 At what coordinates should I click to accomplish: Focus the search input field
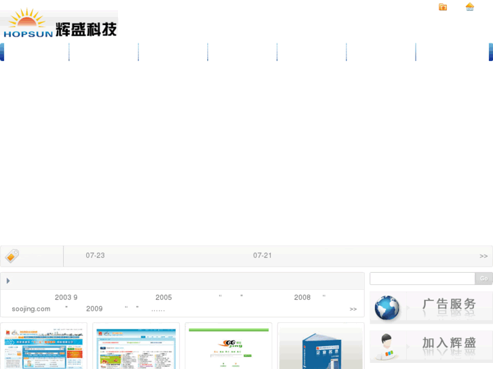click(x=422, y=278)
